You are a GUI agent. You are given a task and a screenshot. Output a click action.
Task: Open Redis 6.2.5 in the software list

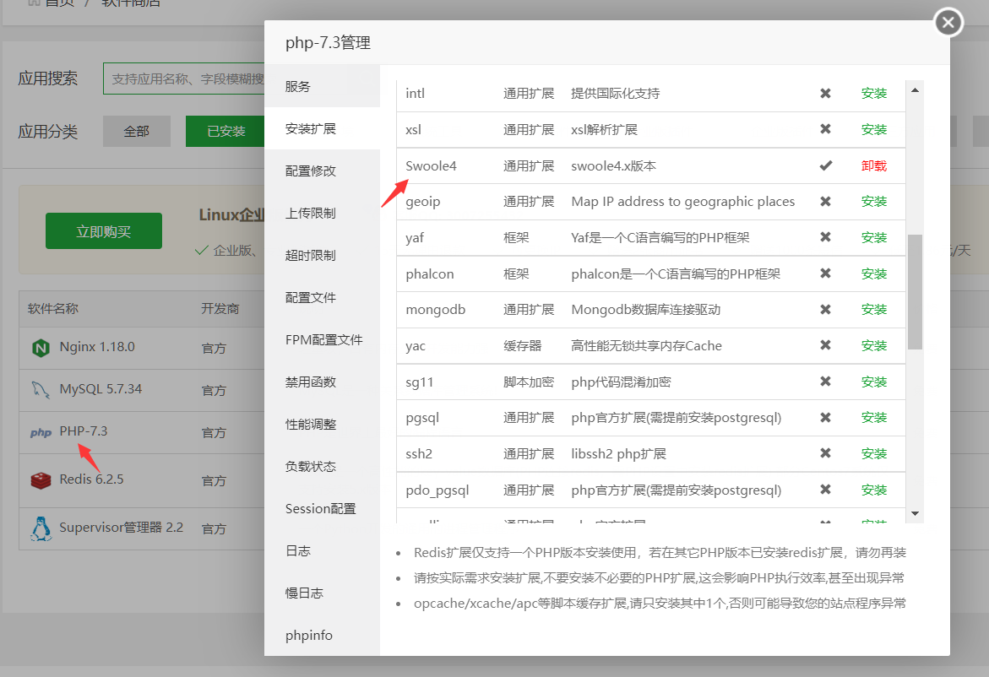[91, 479]
